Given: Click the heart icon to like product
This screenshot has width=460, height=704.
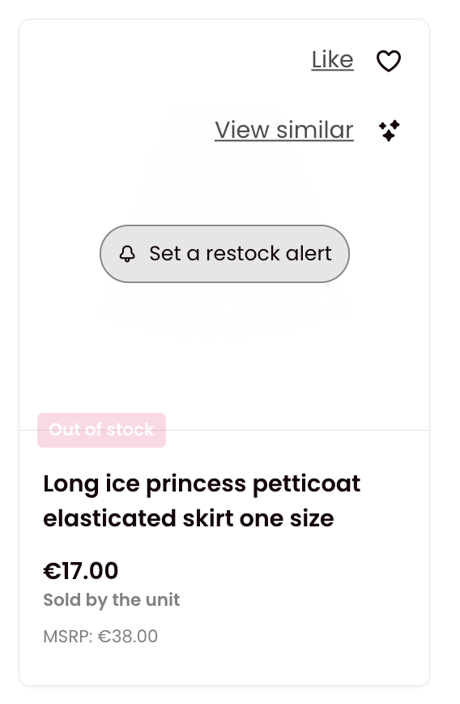Looking at the screenshot, I should [388, 61].
